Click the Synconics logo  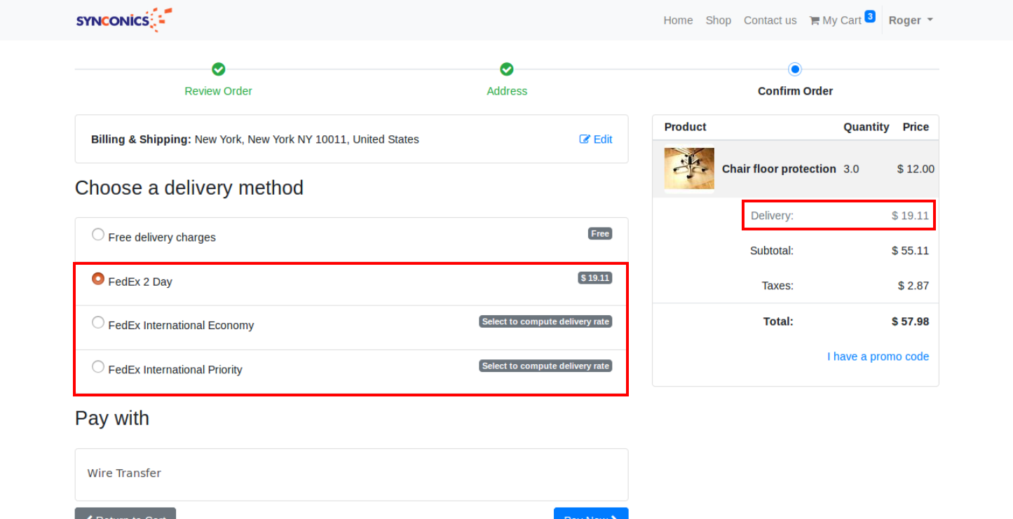tap(124, 20)
